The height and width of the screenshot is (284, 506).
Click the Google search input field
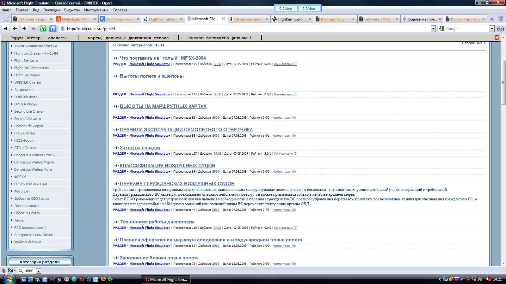click(467, 29)
